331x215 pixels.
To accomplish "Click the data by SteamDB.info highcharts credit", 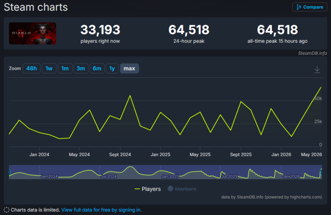I will (271, 197).
